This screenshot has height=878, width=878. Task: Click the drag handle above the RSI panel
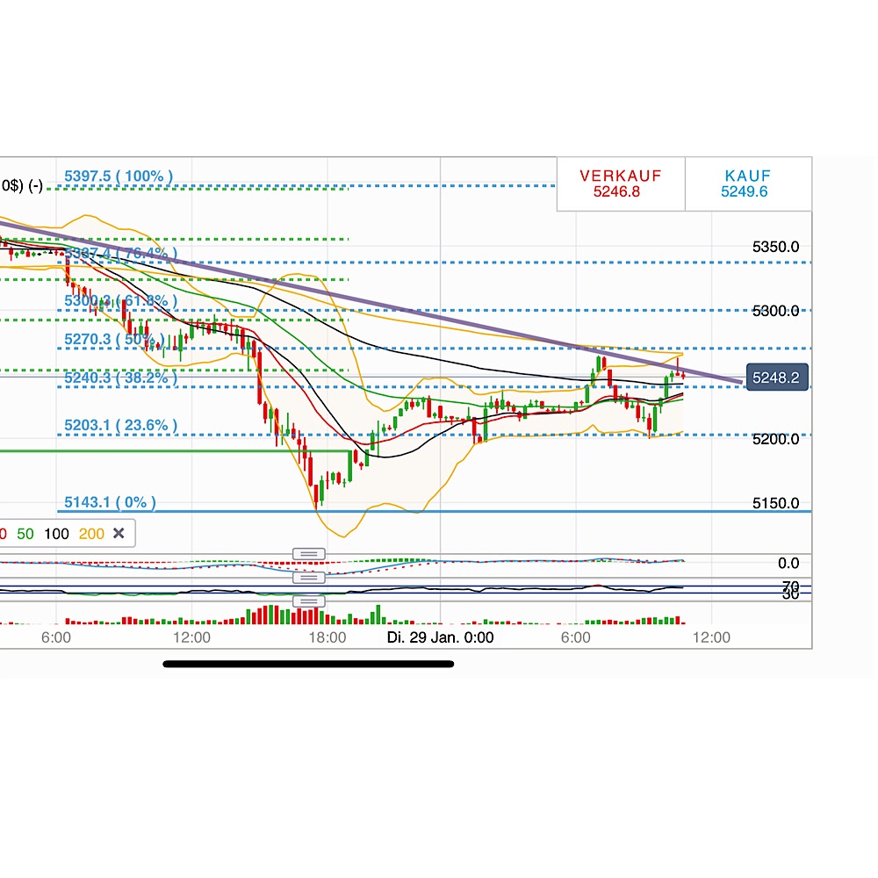308,577
